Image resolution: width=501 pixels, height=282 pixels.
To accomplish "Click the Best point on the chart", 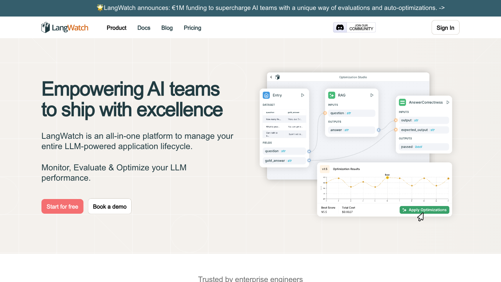I will click(387, 178).
